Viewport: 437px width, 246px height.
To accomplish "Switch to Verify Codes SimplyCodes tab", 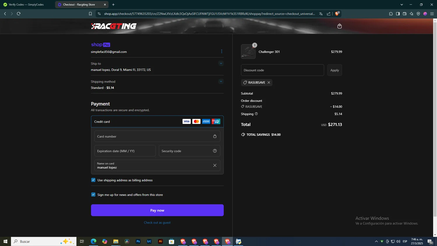I will click(26, 5).
